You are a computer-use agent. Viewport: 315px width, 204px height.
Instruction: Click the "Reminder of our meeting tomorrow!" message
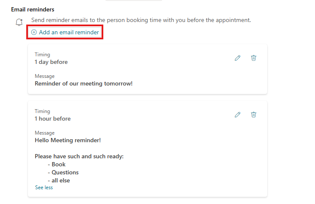83,83
